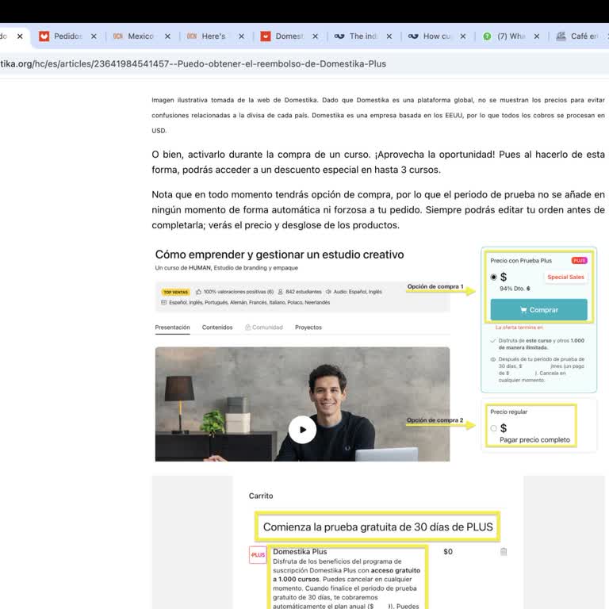Viewport: 609px width, 609px height.
Task: Click the trash icon for Domestika Plus
Action: (x=504, y=552)
